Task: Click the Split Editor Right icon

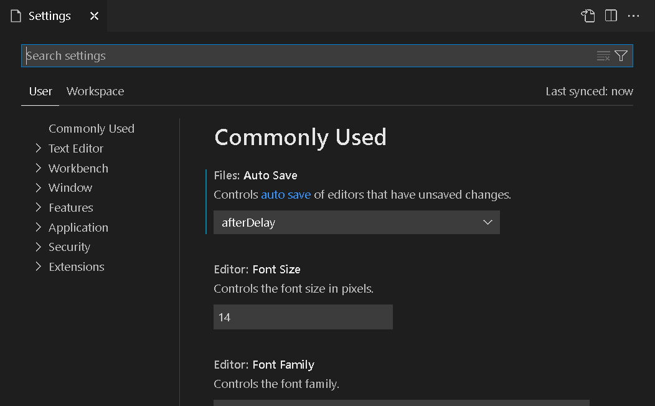Action: pyautogui.click(x=611, y=16)
